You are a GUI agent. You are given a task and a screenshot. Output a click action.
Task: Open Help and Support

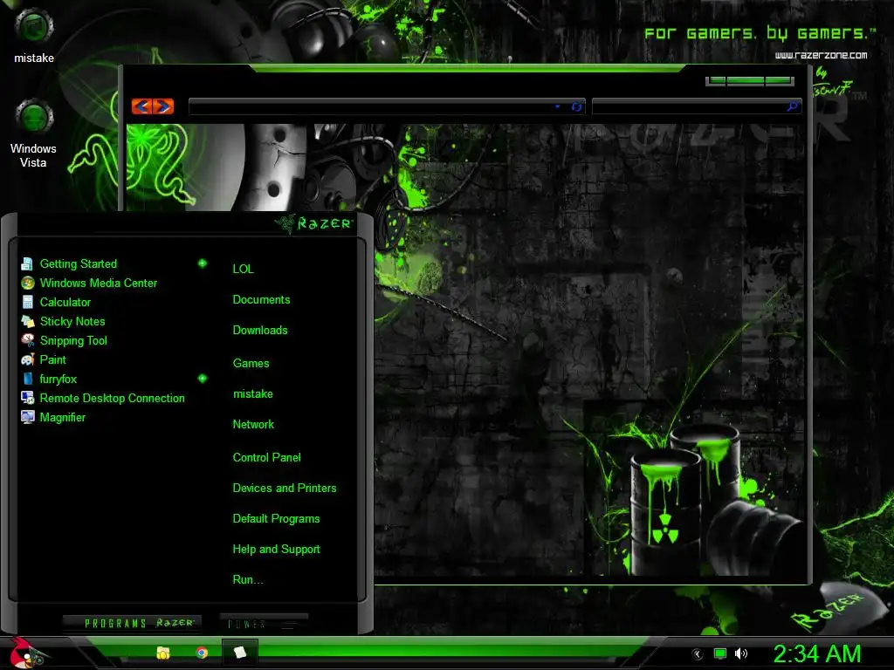(276, 550)
